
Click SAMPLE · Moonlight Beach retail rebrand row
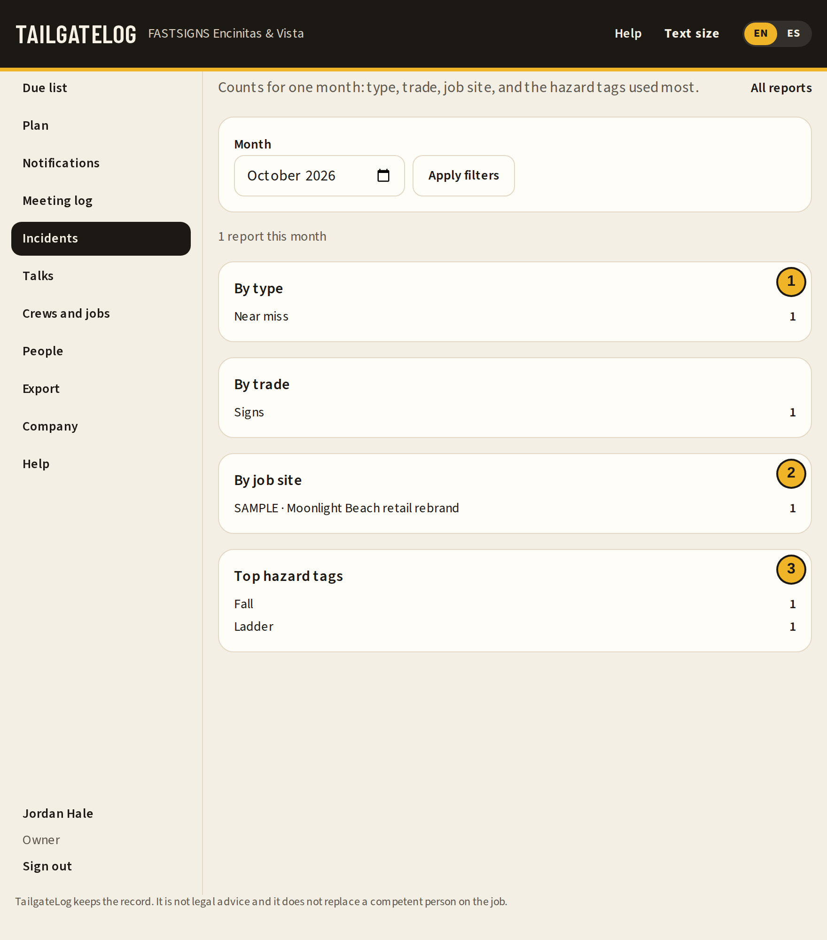coord(515,508)
